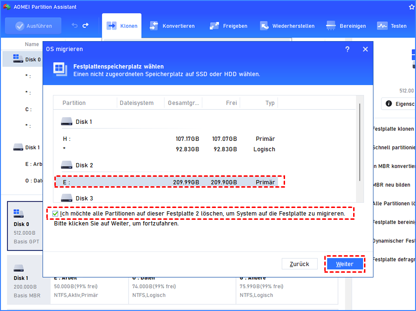Click the AOMEI Partition Assistant logo
416x311 pixels.
point(7,7)
